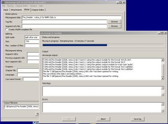Screen dimensions: 168x124
Task: Click down arrow of Errors scrollbar
Action: [x=163, y=111]
